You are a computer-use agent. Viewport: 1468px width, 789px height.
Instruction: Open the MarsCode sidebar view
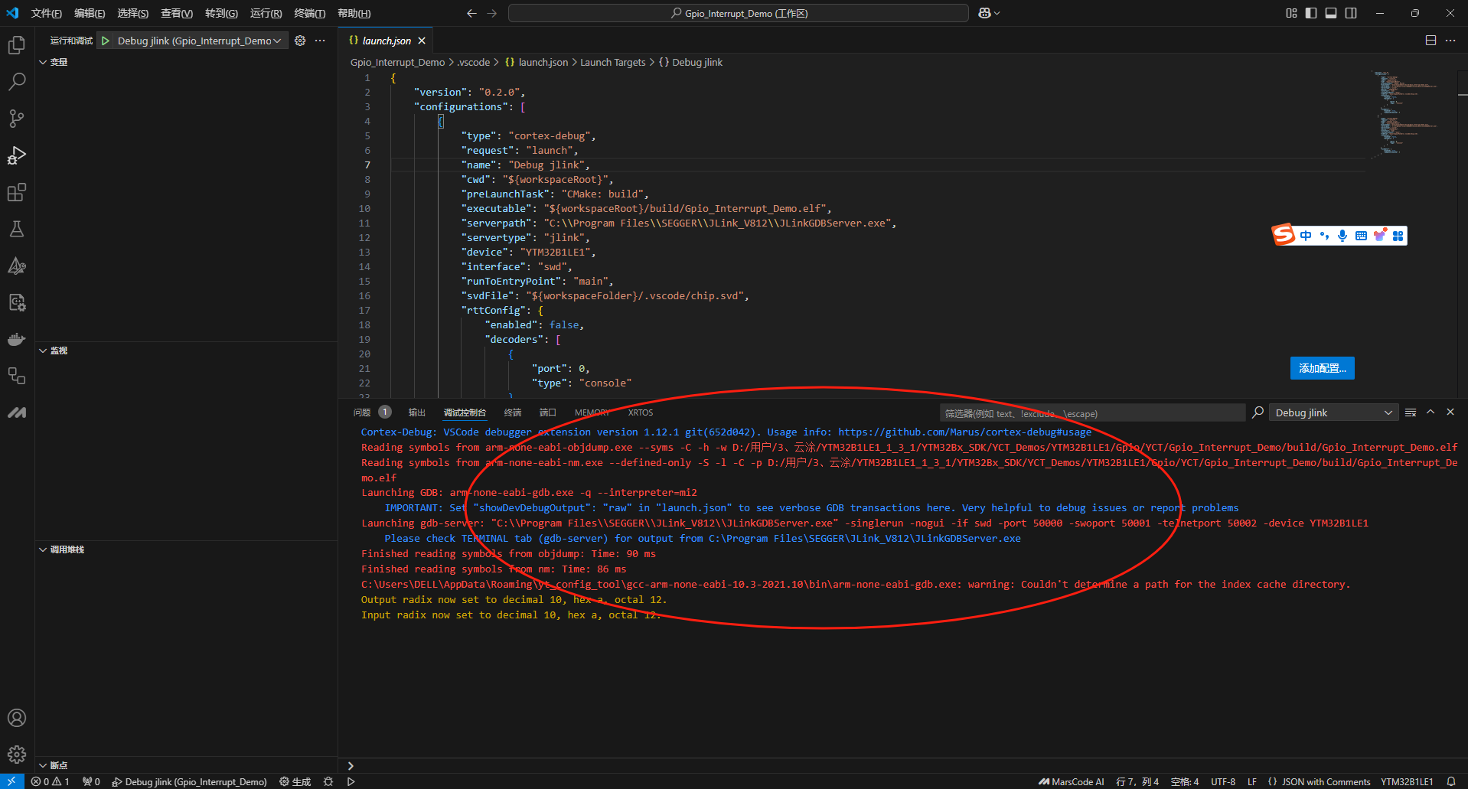tap(17, 412)
